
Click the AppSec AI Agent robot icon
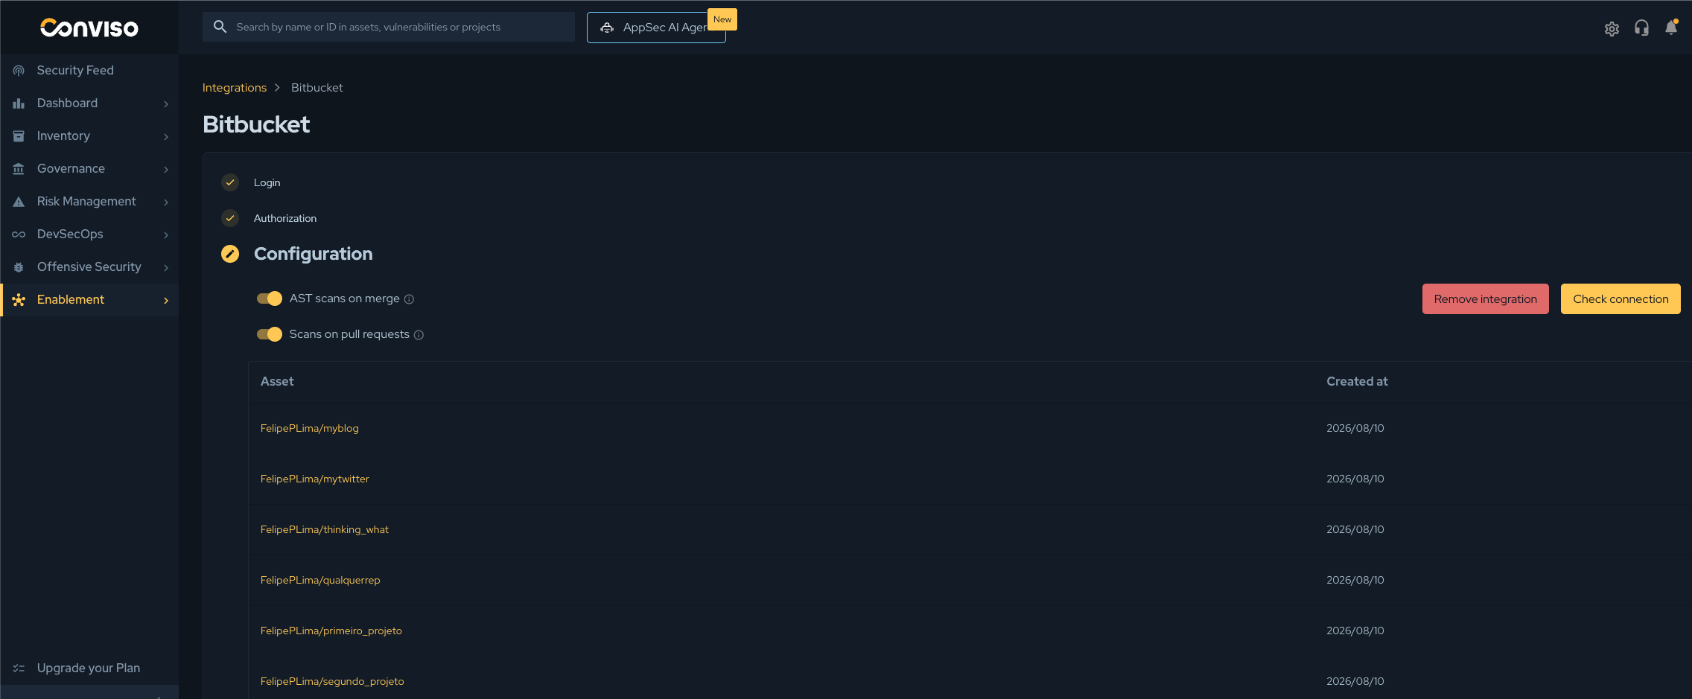coord(607,28)
